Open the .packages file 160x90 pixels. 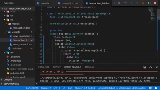[16, 65]
